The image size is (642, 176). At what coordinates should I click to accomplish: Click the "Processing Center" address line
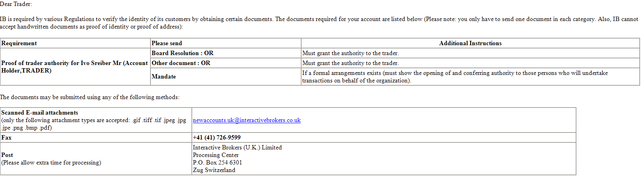pyautogui.click(x=216, y=155)
